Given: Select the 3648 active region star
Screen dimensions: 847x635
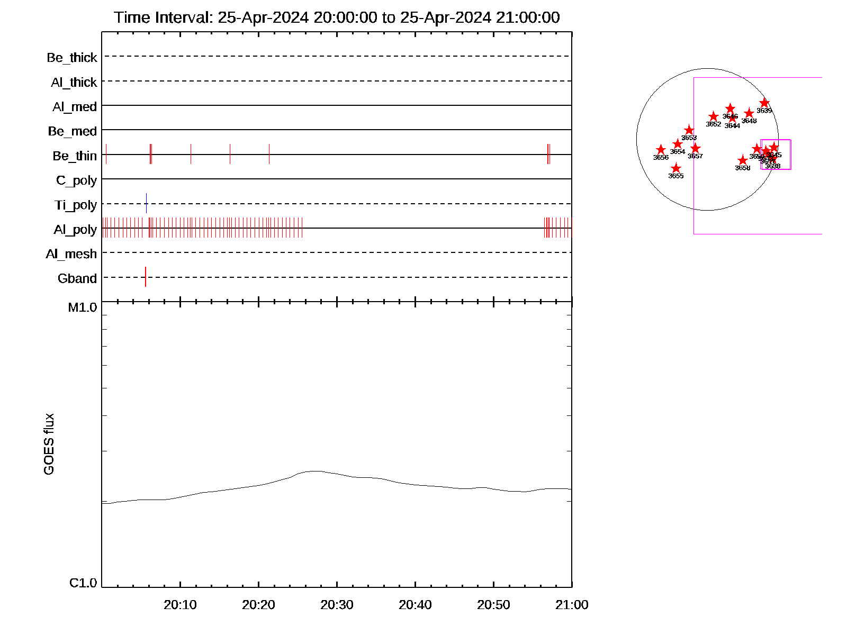Looking at the screenshot, I should pyautogui.click(x=749, y=113).
